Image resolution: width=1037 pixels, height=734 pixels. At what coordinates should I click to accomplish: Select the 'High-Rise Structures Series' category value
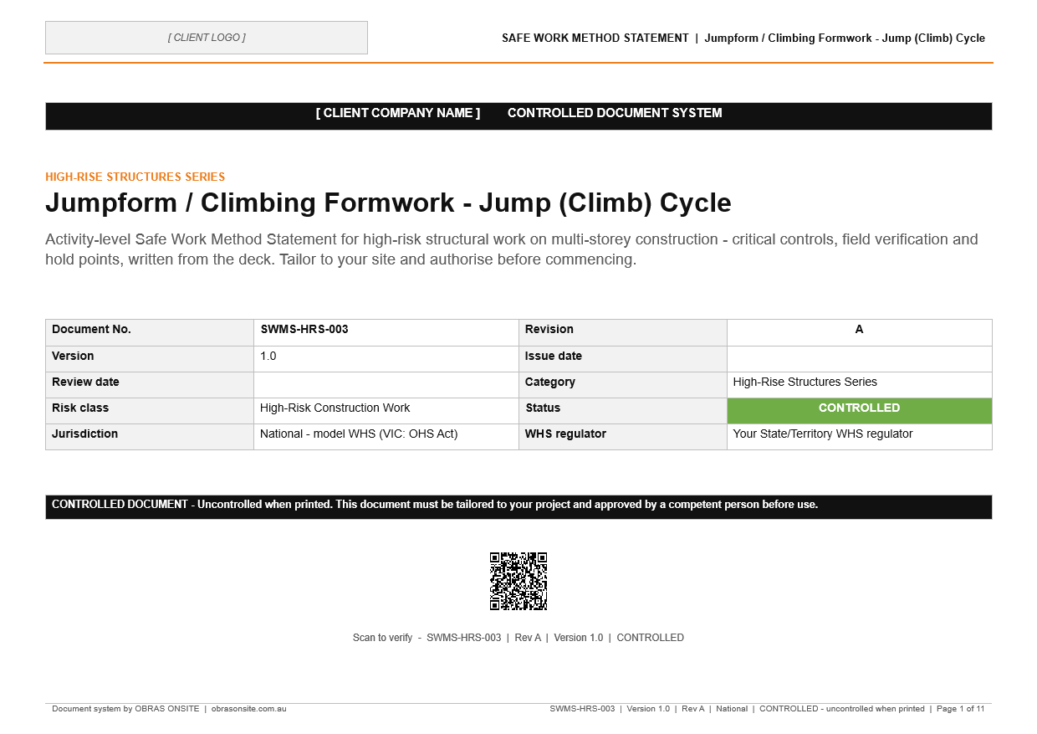[860, 385]
